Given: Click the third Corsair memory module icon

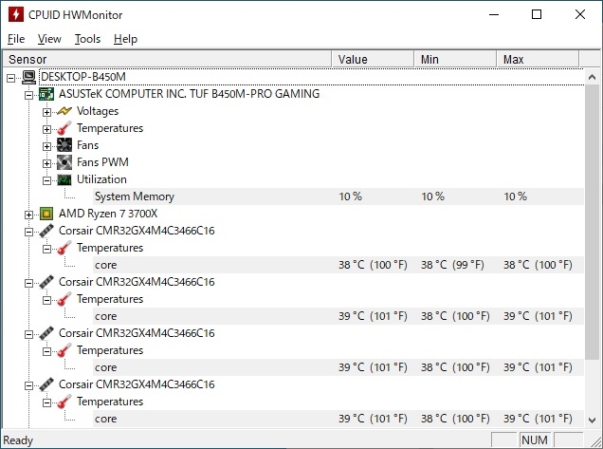Looking at the screenshot, I should (x=46, y=333).
